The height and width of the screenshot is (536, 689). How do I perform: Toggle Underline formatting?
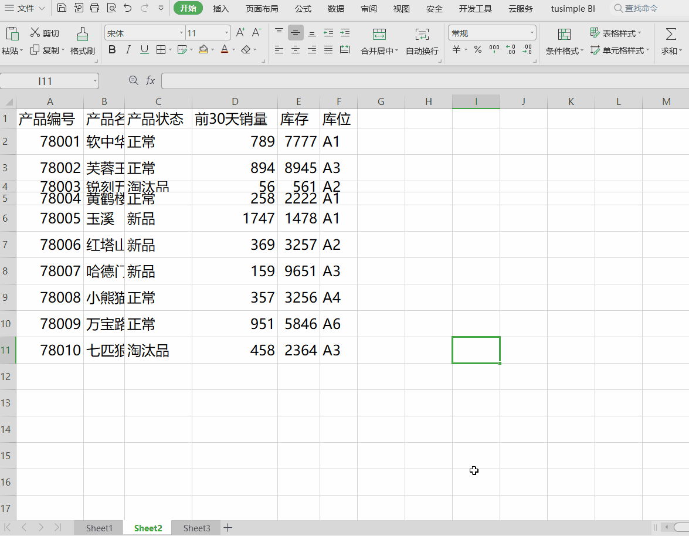click(144, 50)
